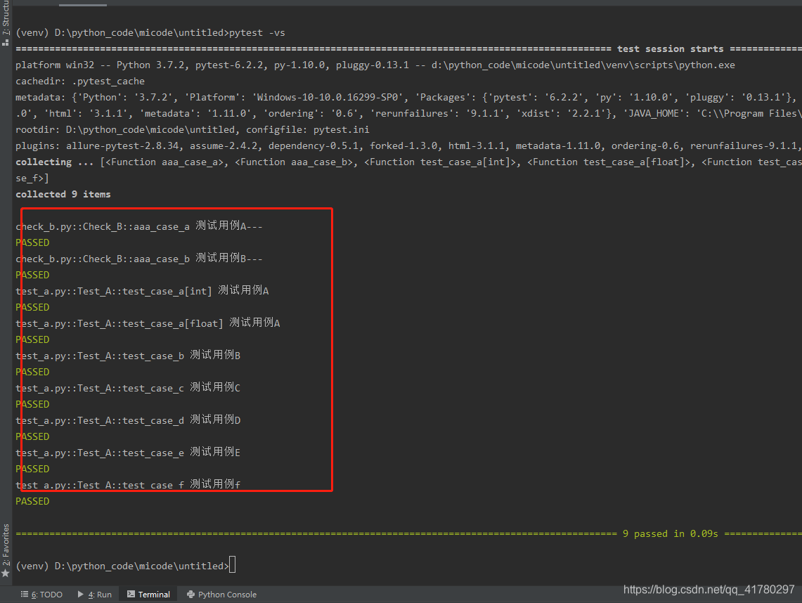Click the 'test_case_a[float]' result line
The image size is (802, 603).
[148, 323]
